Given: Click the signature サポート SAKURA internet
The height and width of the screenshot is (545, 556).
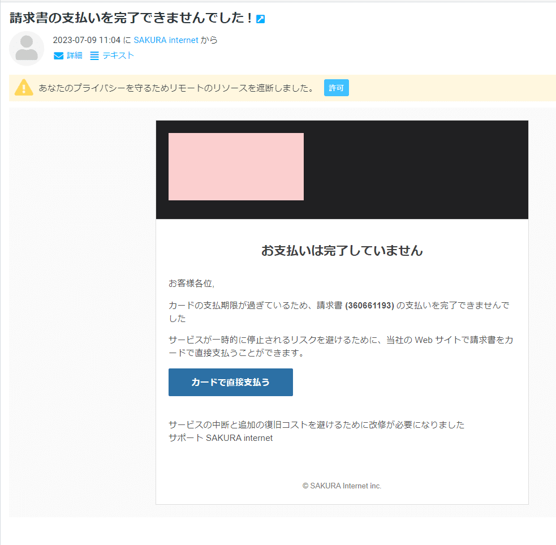Looking at the screenshot, I should pos(221,438).
